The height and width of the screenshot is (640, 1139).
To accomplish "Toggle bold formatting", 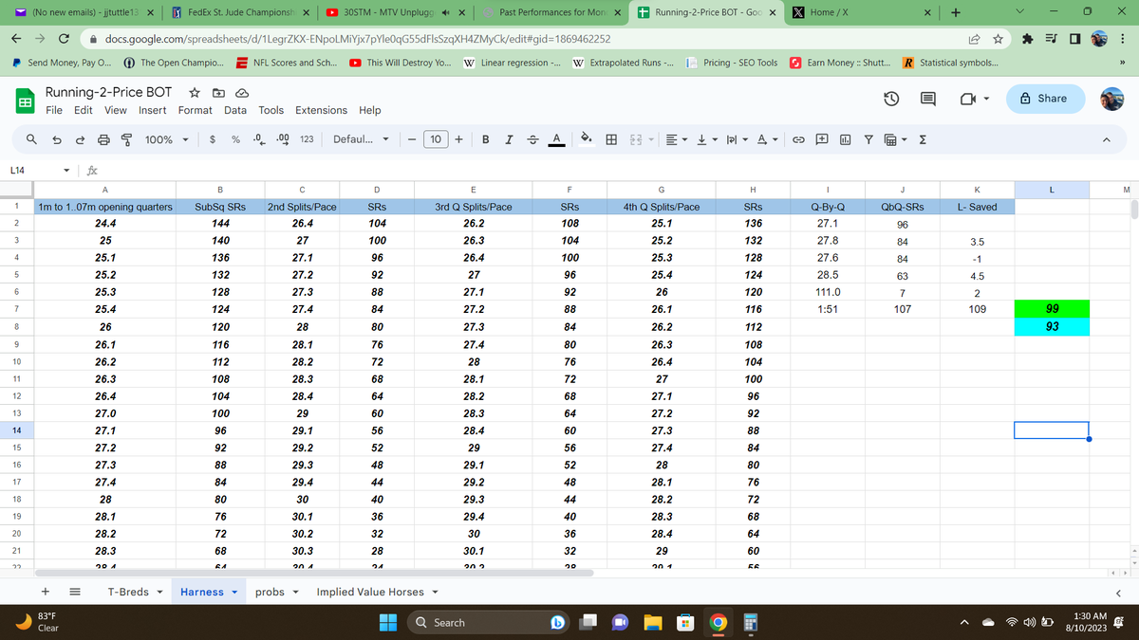I will click(485, 139).
